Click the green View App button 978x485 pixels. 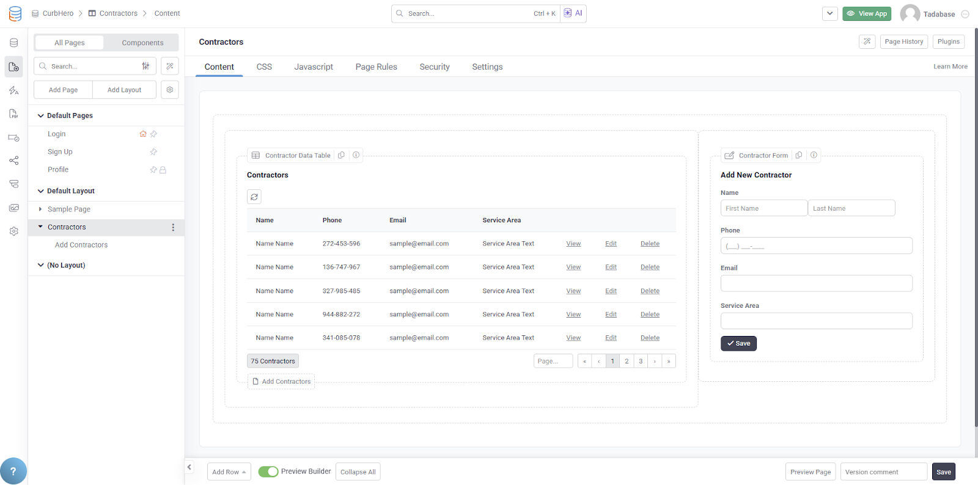pyautogui.click(x=866, y=13)
